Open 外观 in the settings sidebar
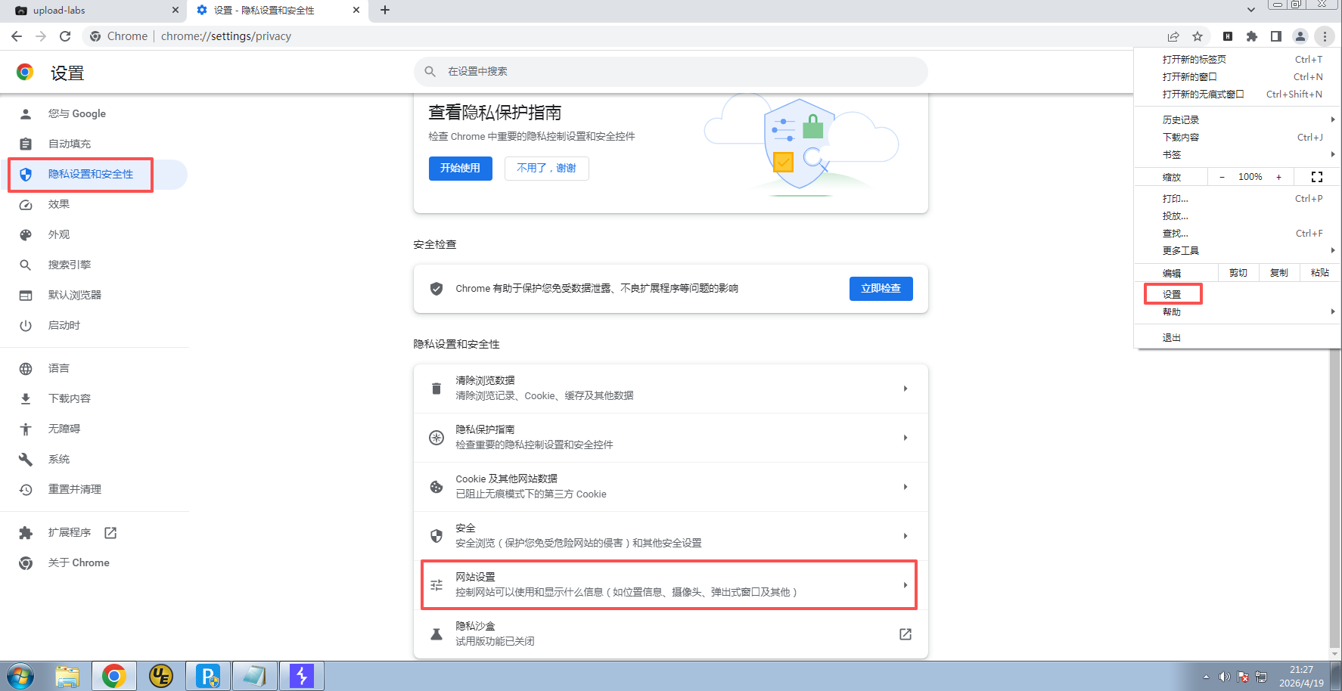 [x=59, y=234]
